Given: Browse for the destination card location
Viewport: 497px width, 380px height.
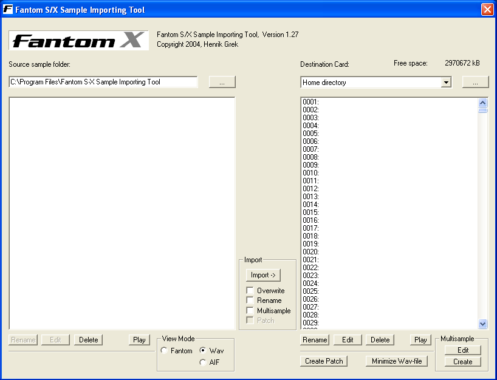Looking at the screenshot, I should pyautogui.click(x=475, y=82).
